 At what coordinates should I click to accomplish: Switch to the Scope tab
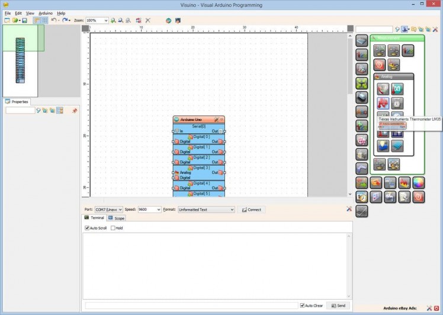[x=117, y=218]
